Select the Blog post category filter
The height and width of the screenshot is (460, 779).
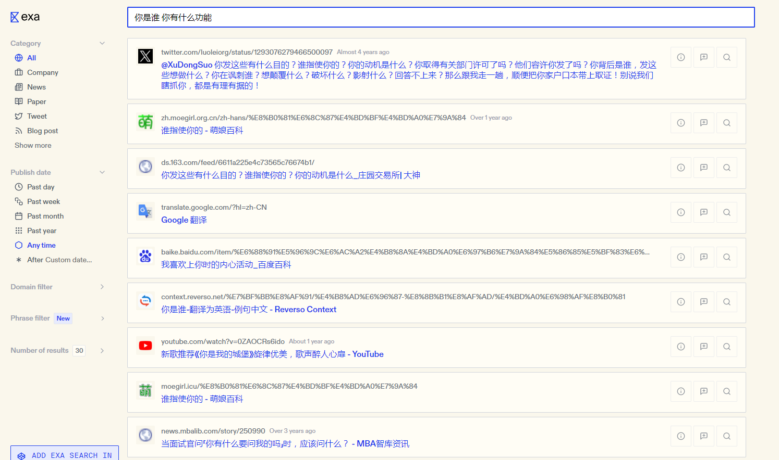coord(36,131)
